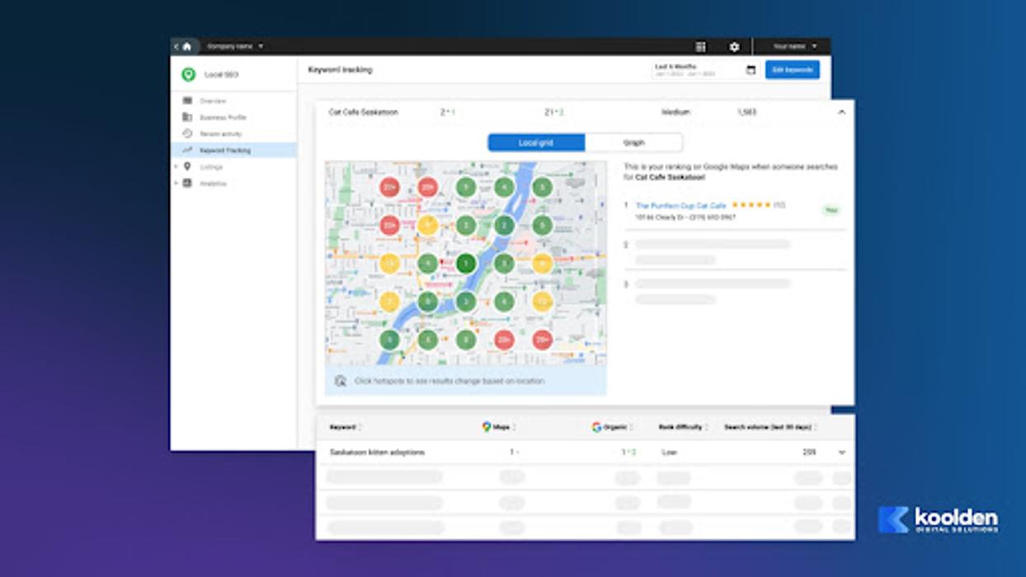This screenshot has height=577, width=1026.
Task: Open the Your name account dropdown
Action: [x=794, y=47]
